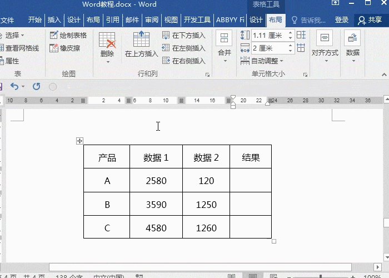Click the cell containing 1250
This screenshot has width=389, height=278.
[x=206, y=204]
